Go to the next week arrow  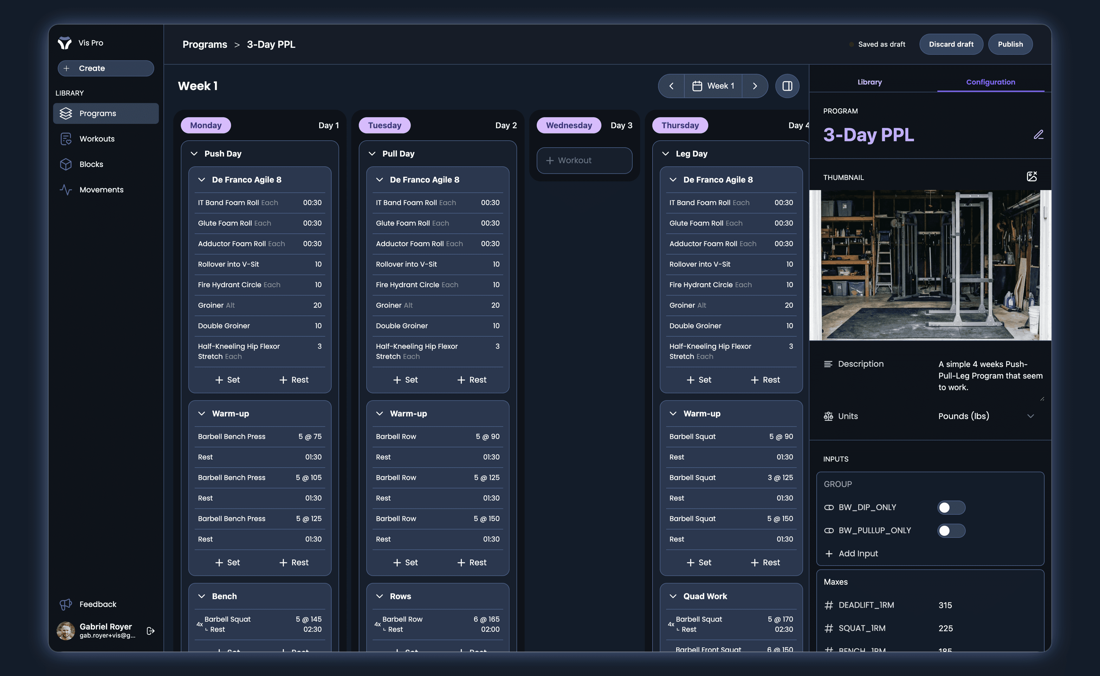pos(755,86)
